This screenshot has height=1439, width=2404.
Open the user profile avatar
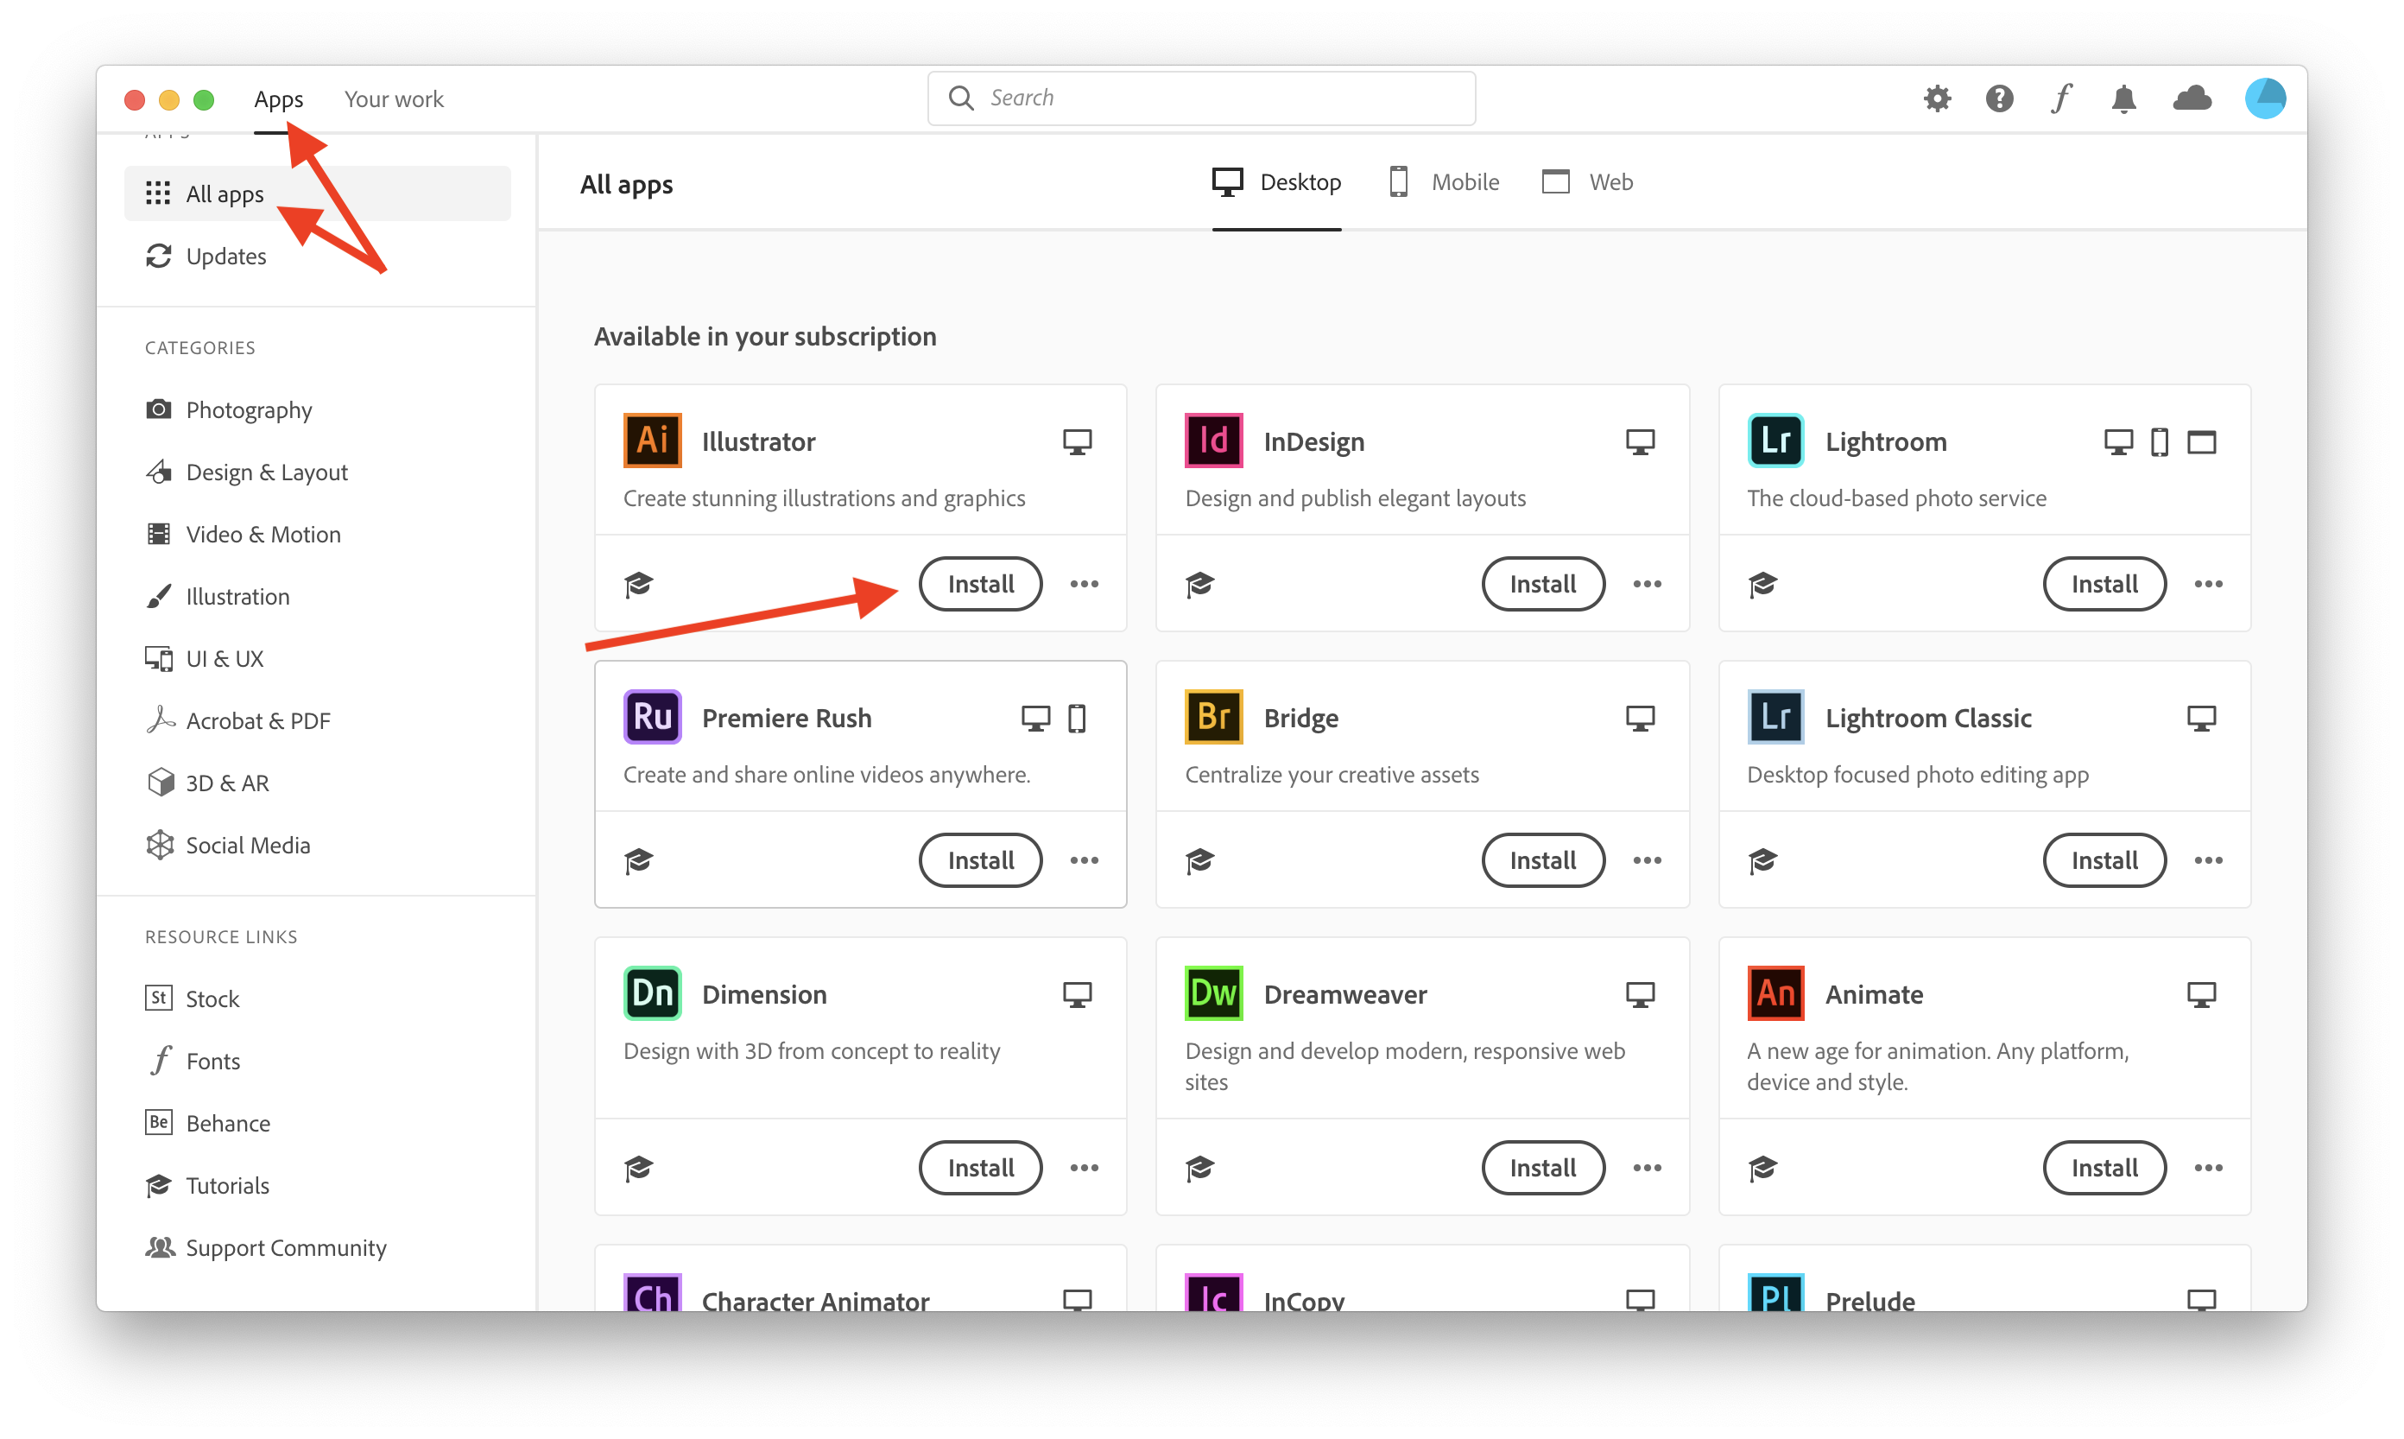2265,98
